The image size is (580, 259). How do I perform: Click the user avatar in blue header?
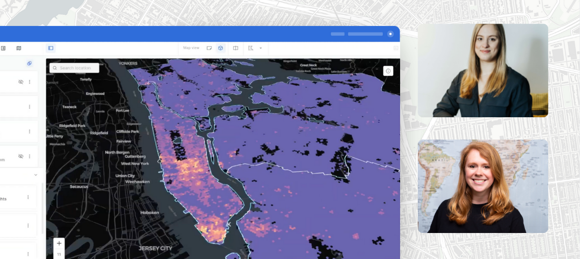pyautogui.click(x=390, y=34)
